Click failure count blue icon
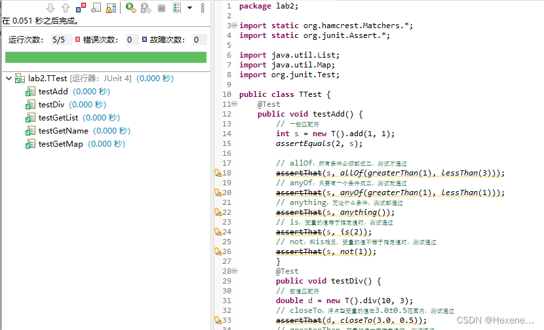 pos(144,39)
